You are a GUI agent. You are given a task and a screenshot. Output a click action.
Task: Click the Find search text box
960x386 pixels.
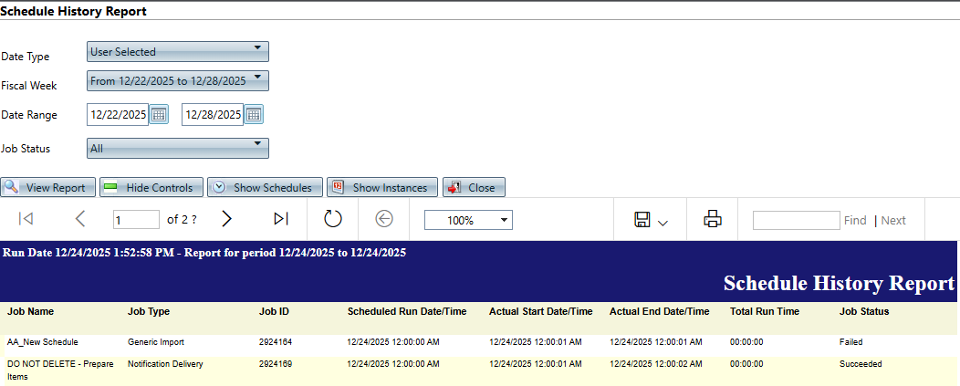click(x=796, y=220)
